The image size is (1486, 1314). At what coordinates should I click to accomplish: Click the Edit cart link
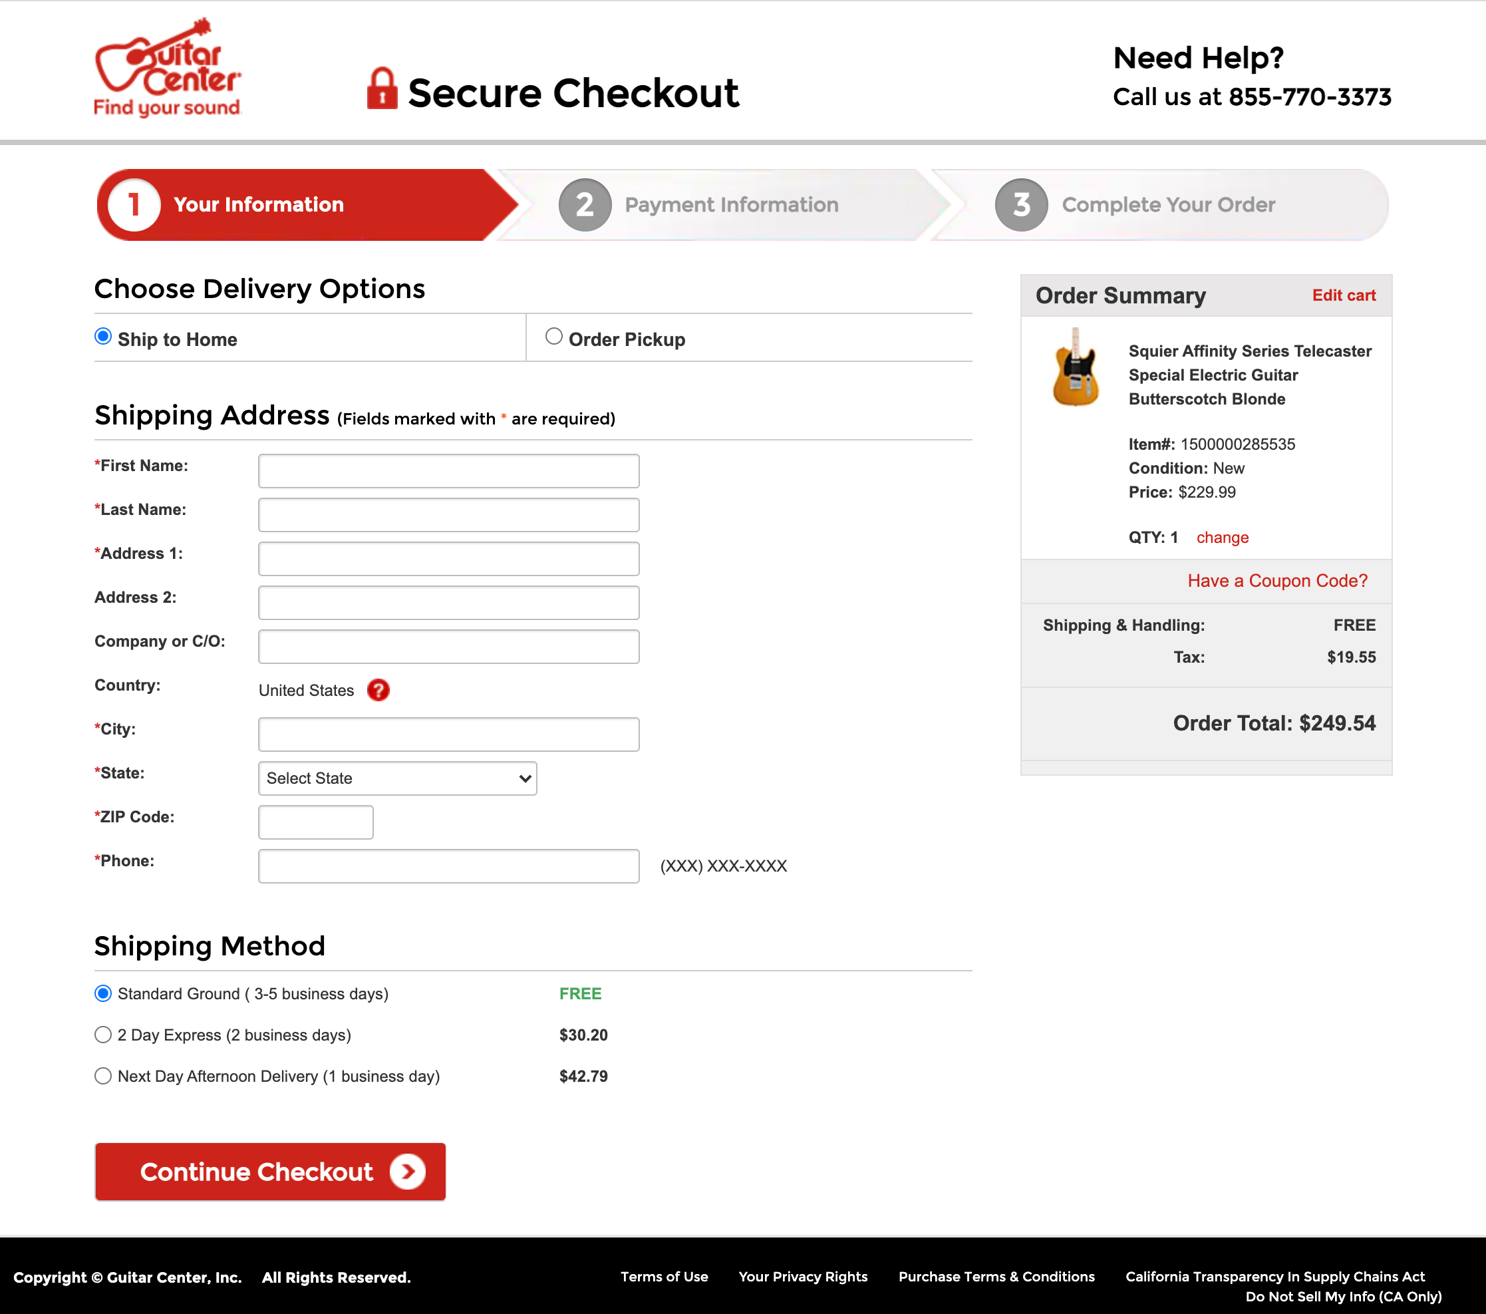coord(1344,295)
